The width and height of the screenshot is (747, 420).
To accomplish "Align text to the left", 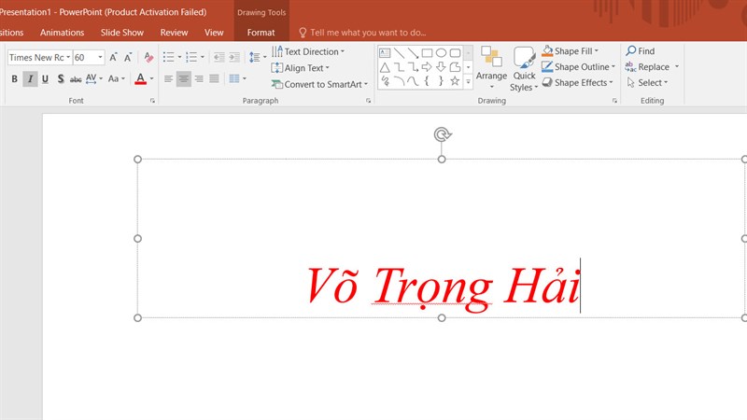I will (168, 78).
